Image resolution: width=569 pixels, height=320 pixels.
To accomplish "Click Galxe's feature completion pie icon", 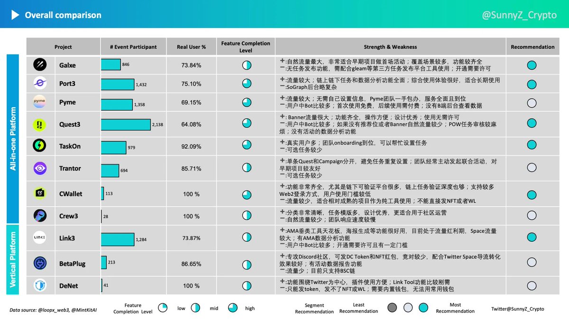I will pyautogui.click(x=247, y=65).
